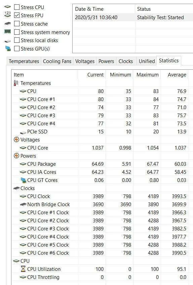Click the lightning icon next to Voltages

16,139
